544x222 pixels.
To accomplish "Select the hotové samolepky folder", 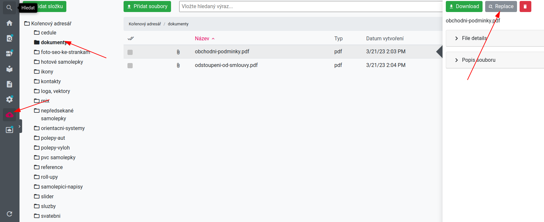I will point(62,62).
